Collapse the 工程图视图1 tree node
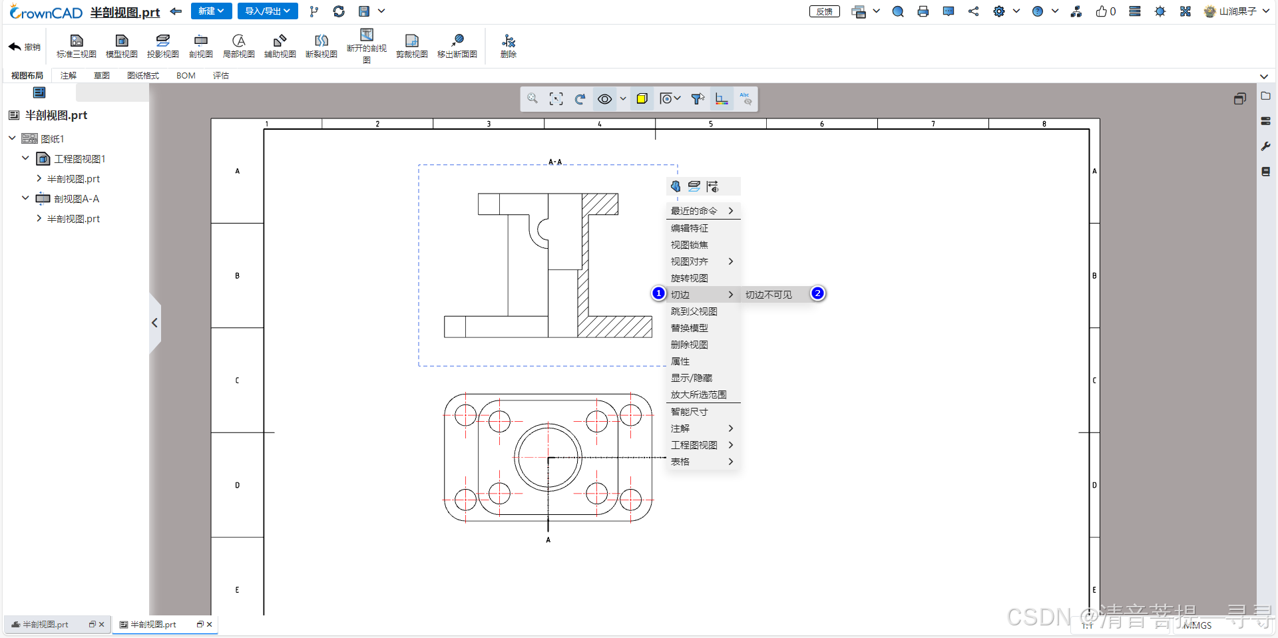This screenshot has height=638, width=1278. (x=25, y=158)
